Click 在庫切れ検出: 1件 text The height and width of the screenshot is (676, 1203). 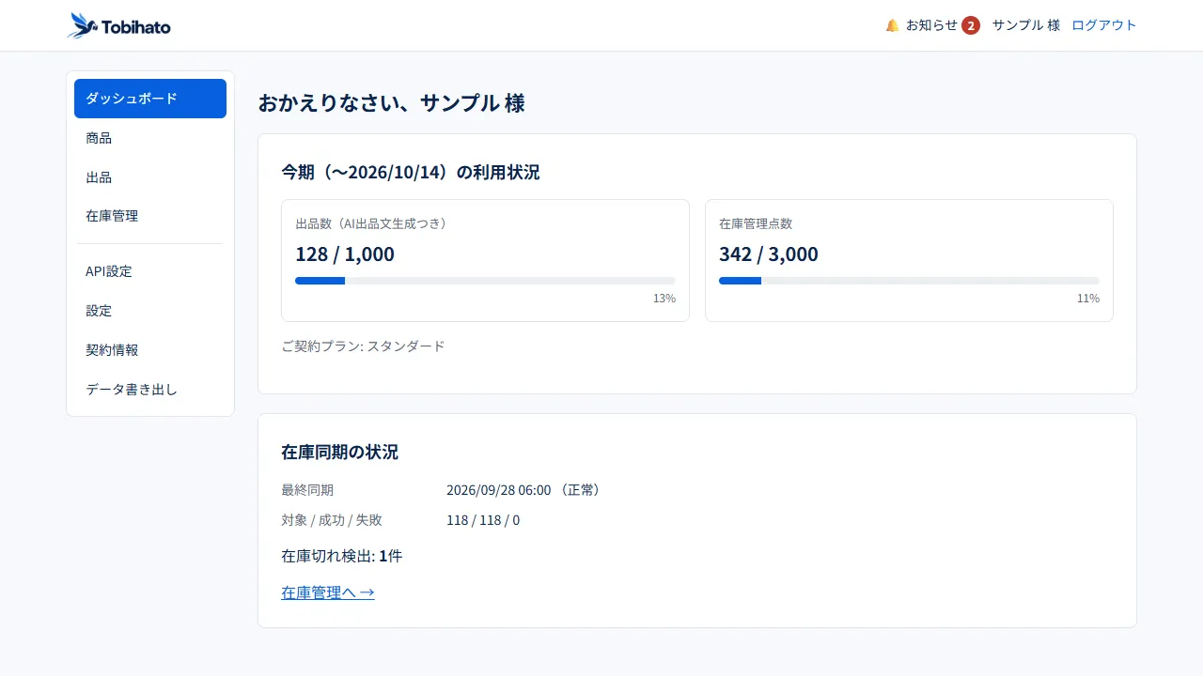[342, 556]
